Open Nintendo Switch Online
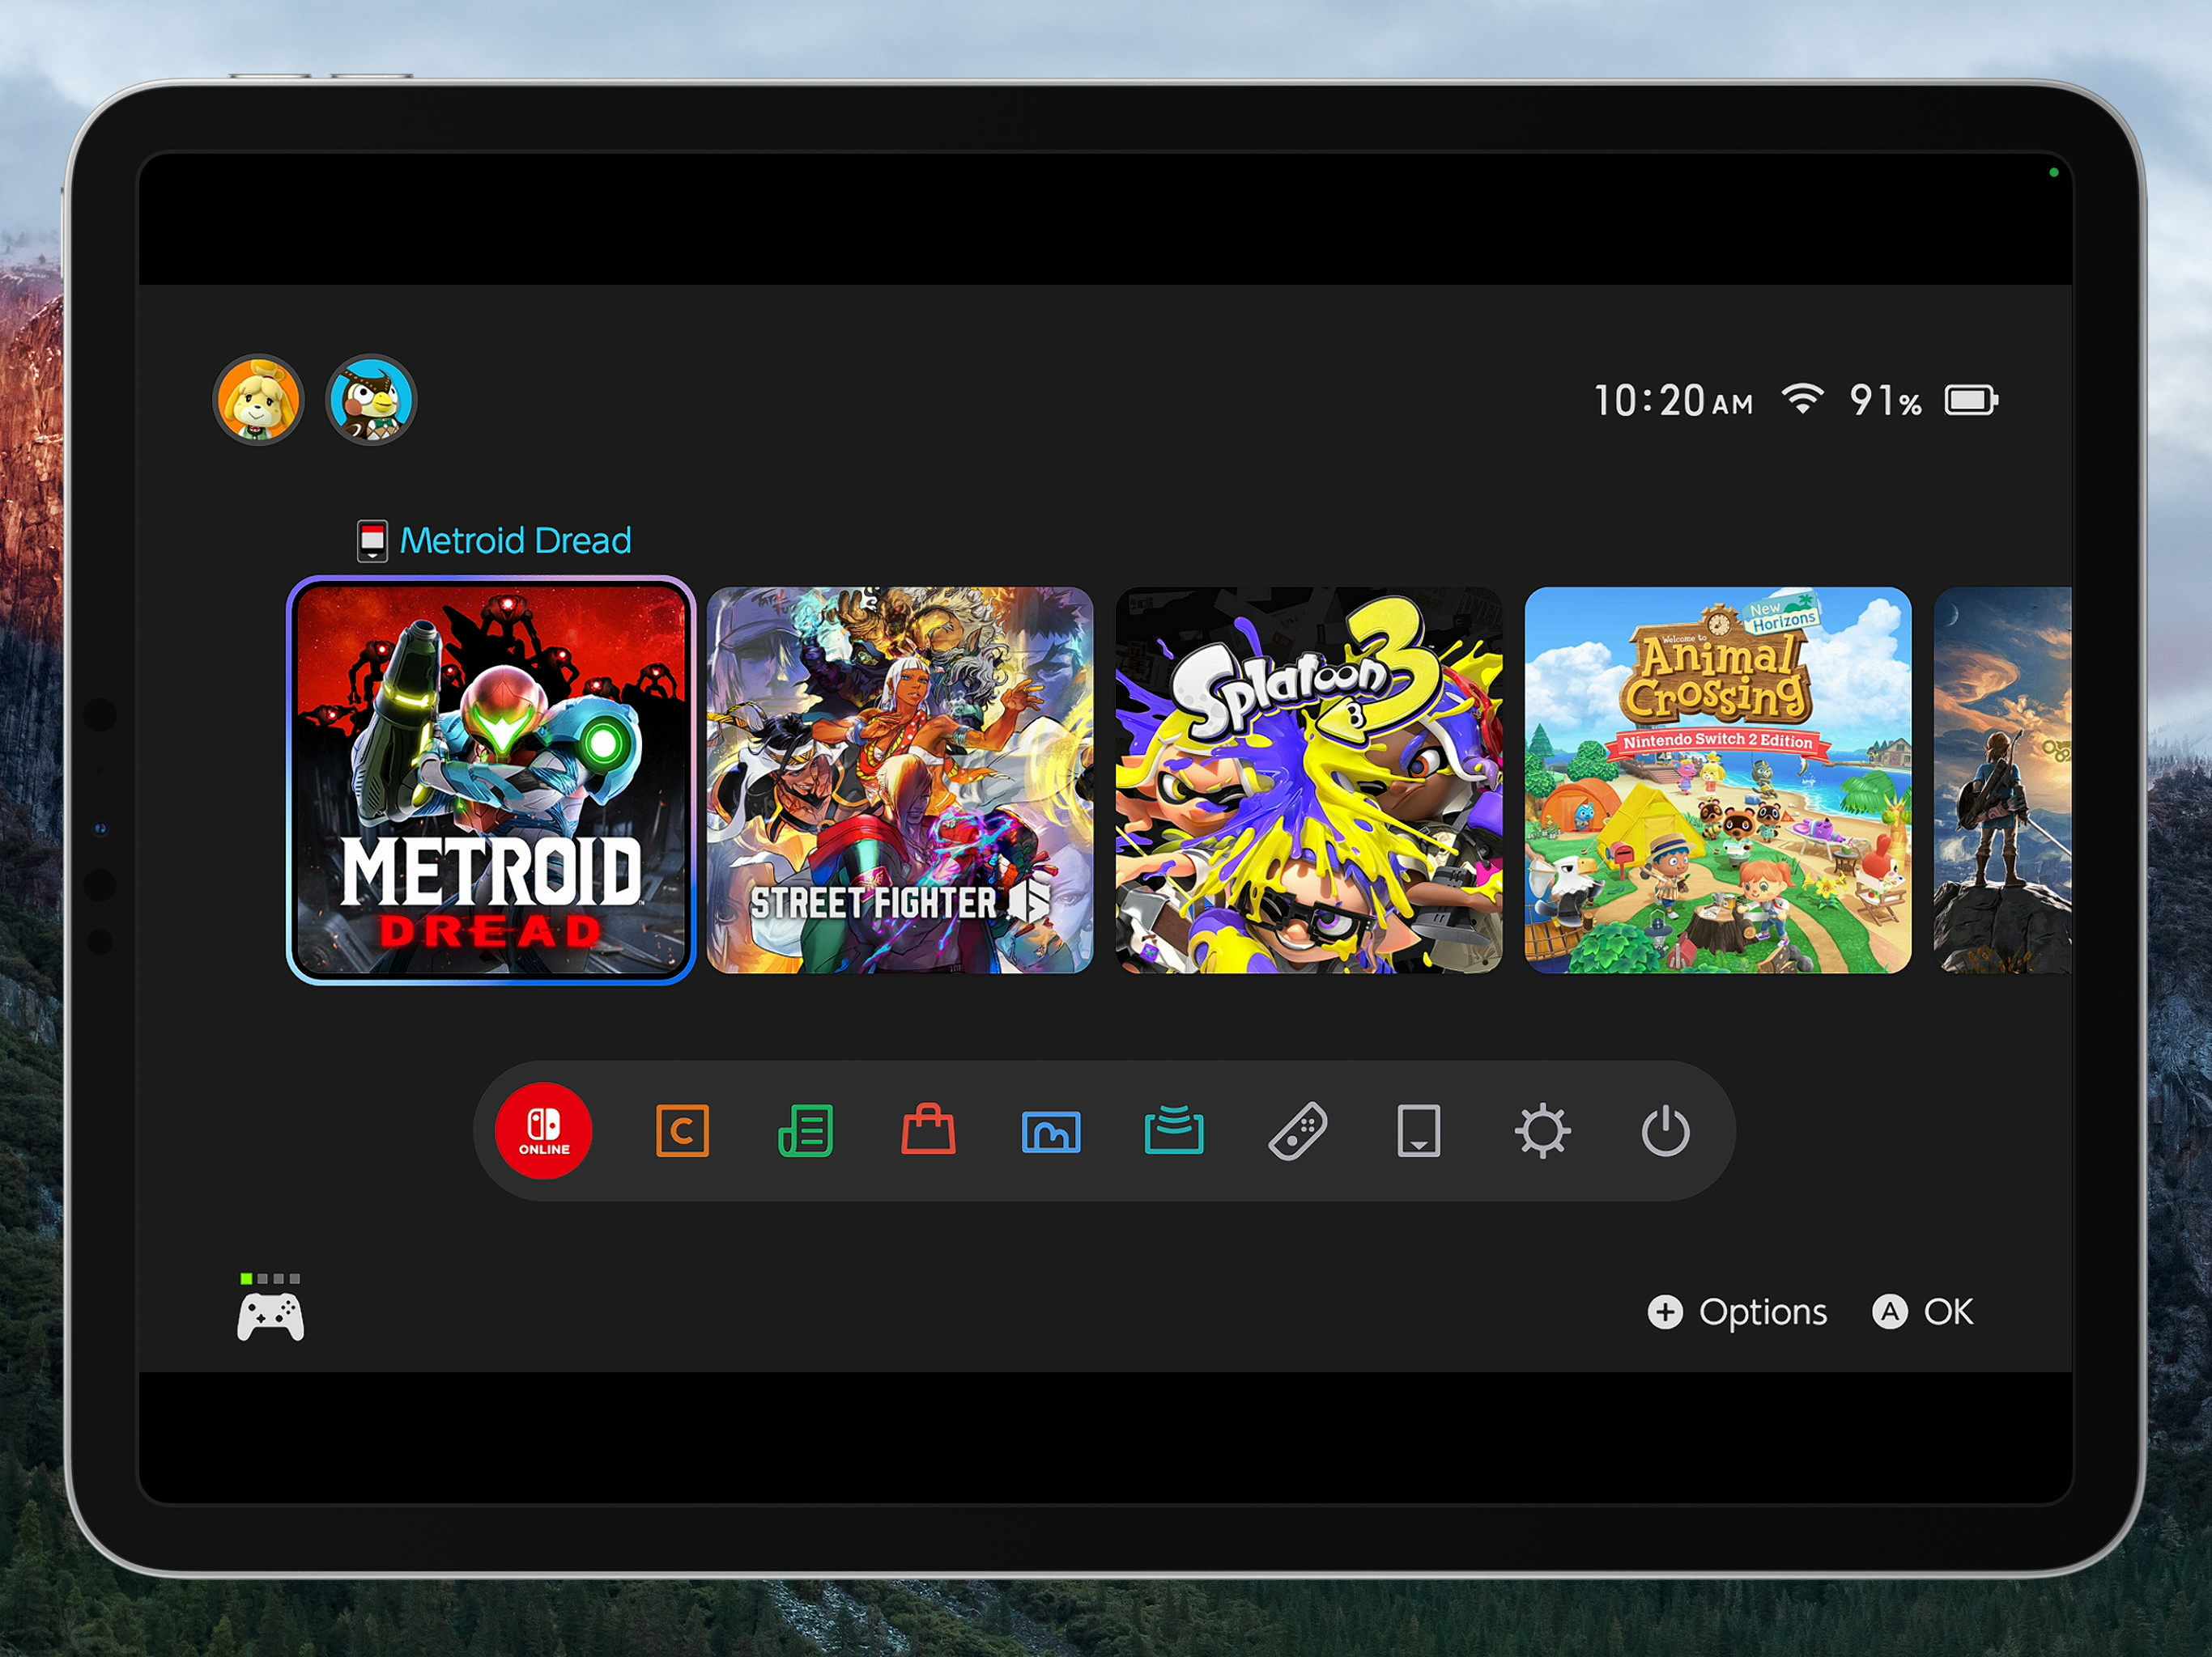 pyautogui.click(x=543, y=1130)
